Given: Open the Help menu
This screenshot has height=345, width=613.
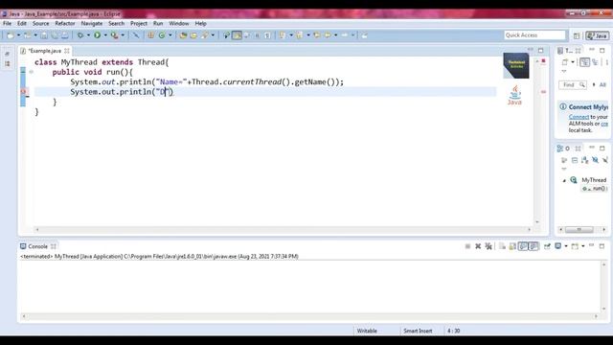Looking at the screenshot, I should coord(200,23).
